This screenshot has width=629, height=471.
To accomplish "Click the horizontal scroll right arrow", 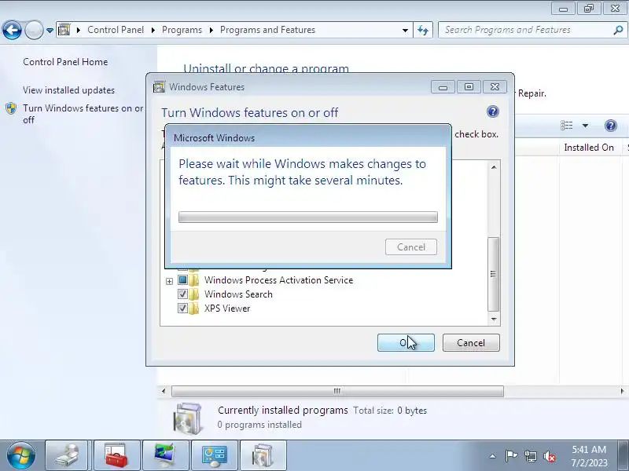I will [622, 391].
